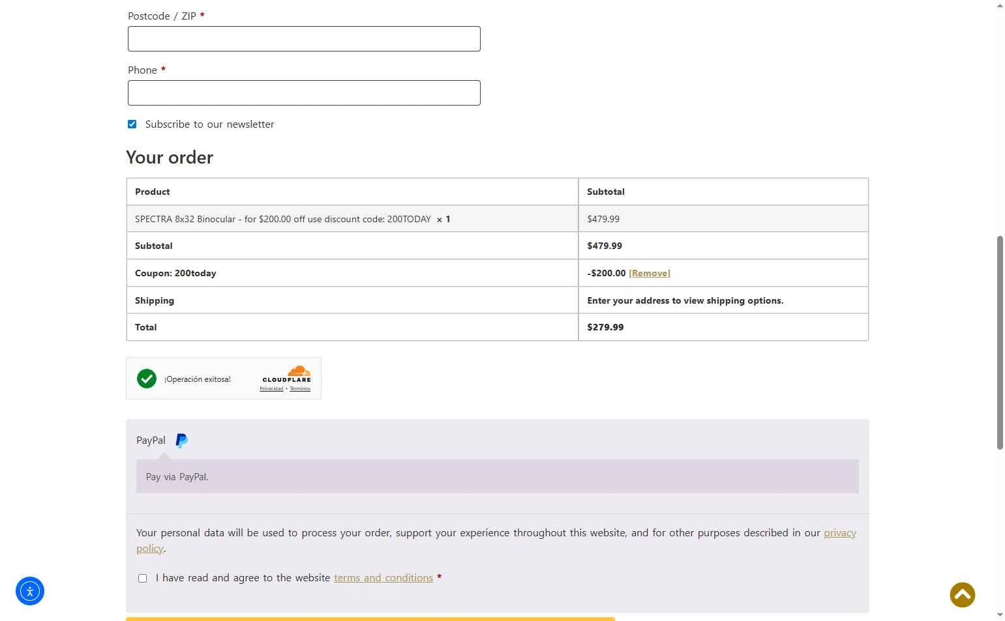Screen dimensions: 1005x621
Task: Open the accessibility options icon
Action: point(30,591)
